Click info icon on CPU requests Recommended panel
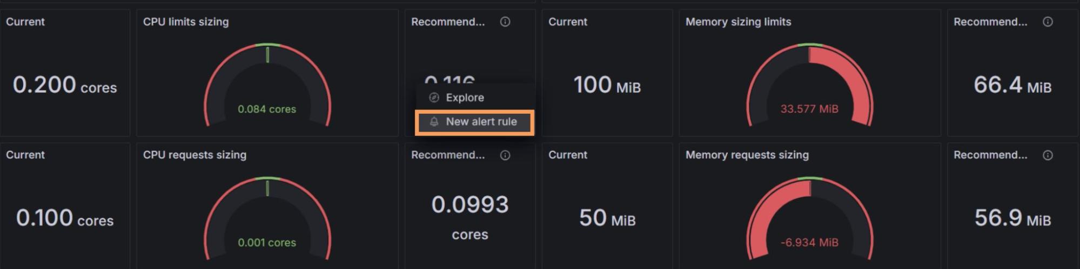This screenshot has height=269, width=1080. pos(505,155)
